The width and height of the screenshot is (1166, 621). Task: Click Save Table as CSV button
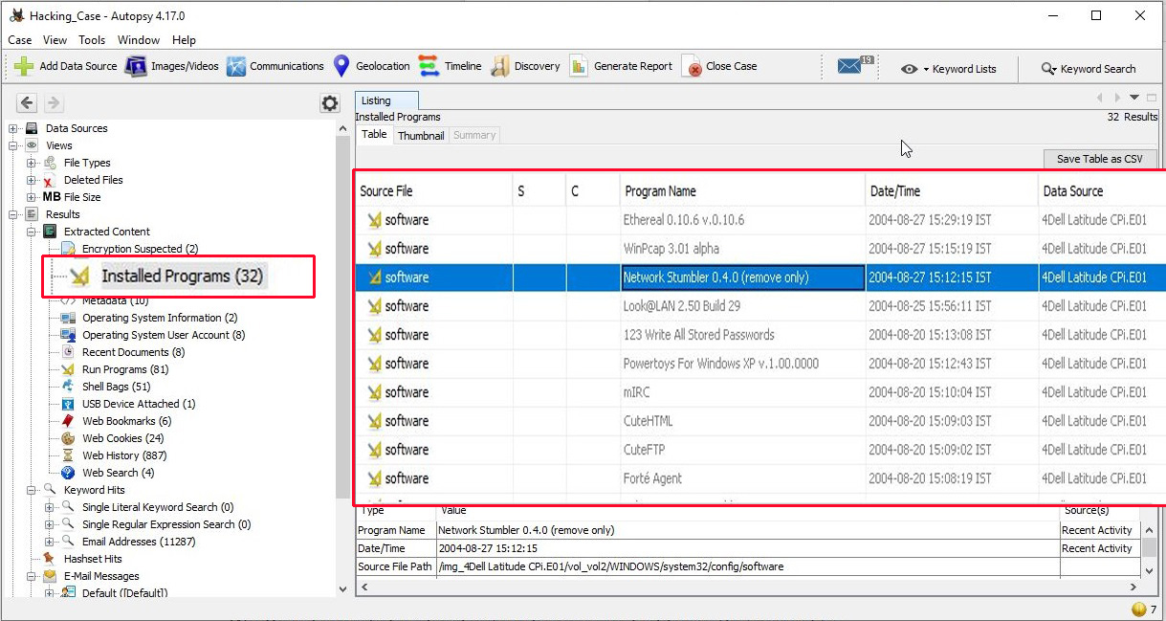point(1100,159)
